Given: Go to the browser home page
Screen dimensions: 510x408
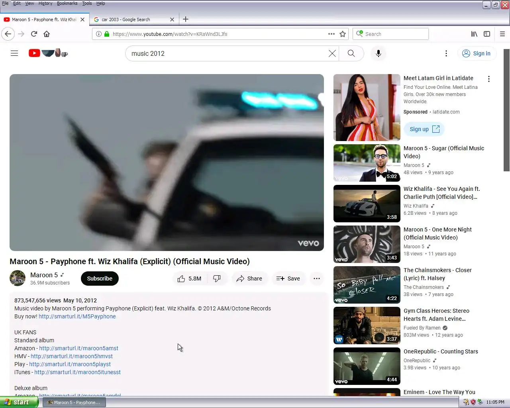Looking at the screenshot, I should point(47,34).
